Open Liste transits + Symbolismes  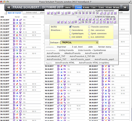(92, 50)
